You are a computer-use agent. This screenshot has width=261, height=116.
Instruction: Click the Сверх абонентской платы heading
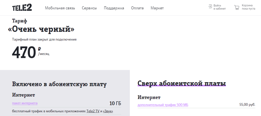tap(182, 83)
